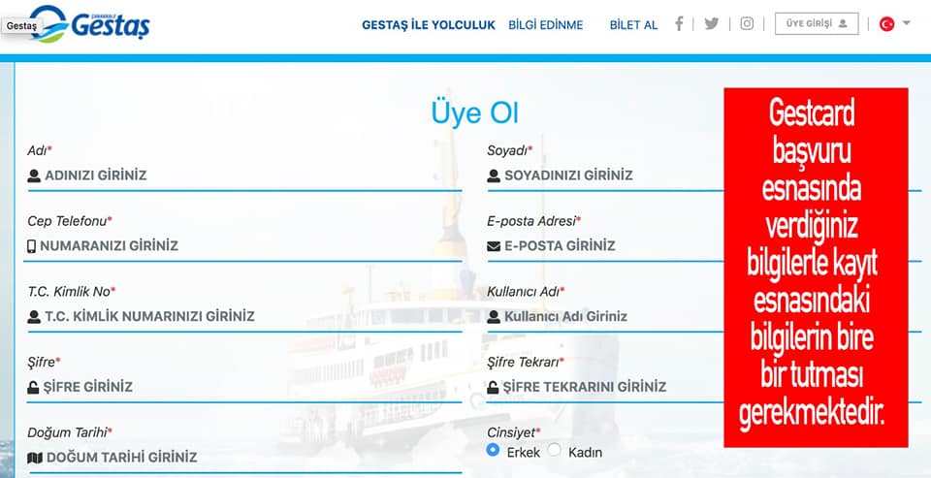Screen dimensions: 931x478
Task: Click the Şifre Tekrarı input field
Action: point(605,387)
